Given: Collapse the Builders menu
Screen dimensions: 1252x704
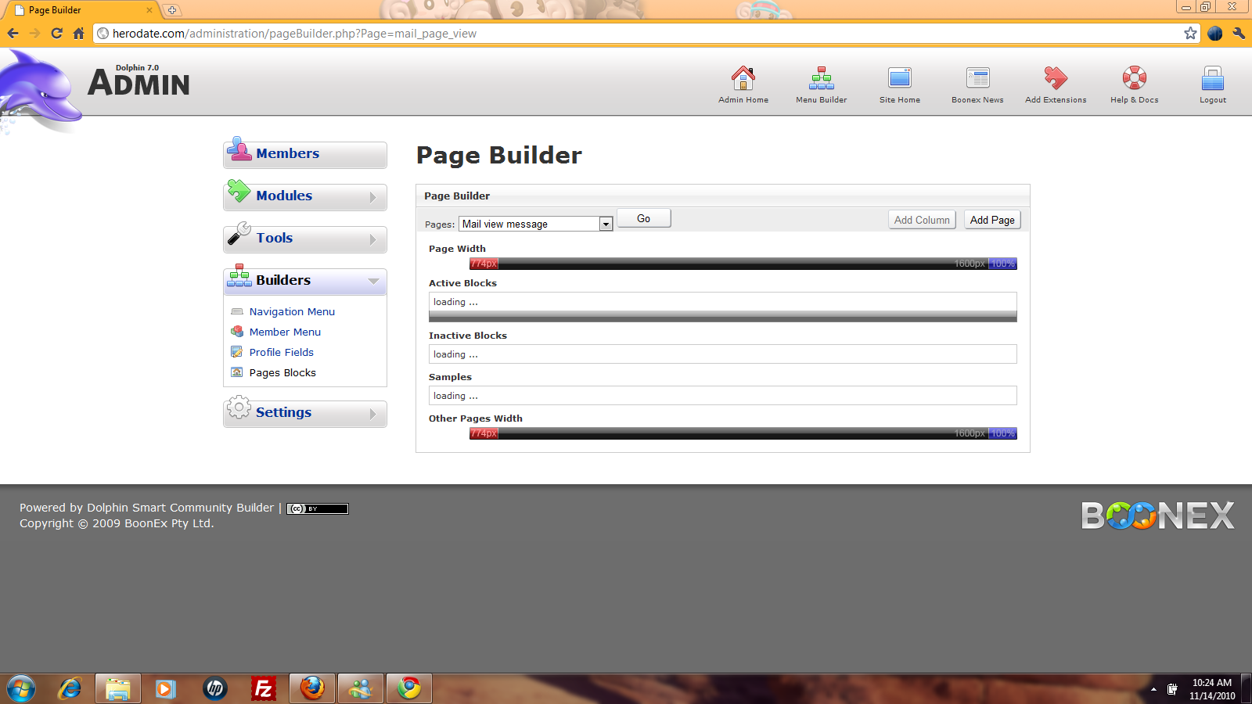Looking at the screenshot, I should click(305, 281).
